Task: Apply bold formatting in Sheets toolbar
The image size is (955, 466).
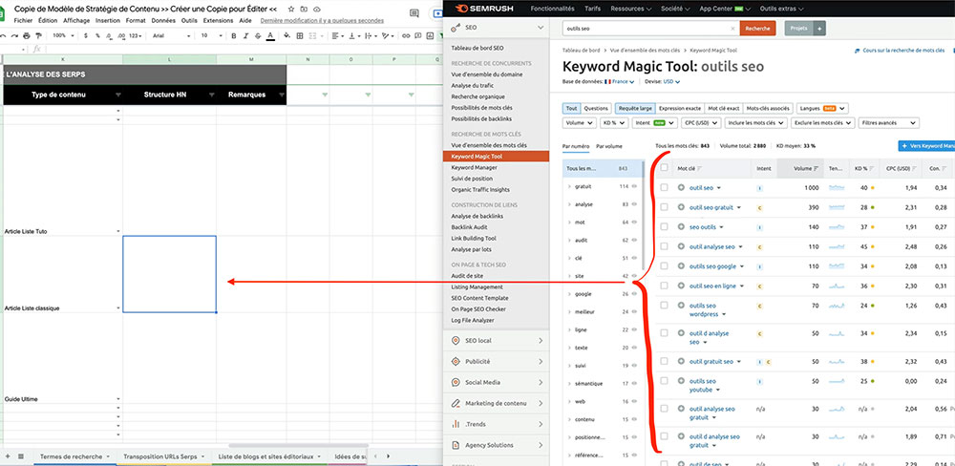Action: pyautogui.click(x=233, y=36)
